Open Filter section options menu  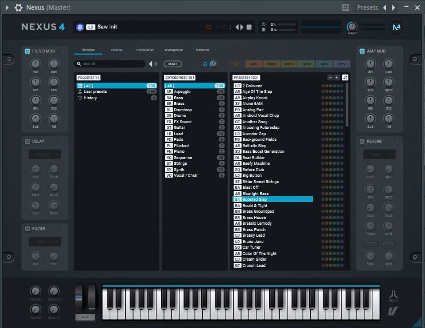point(63,229)
